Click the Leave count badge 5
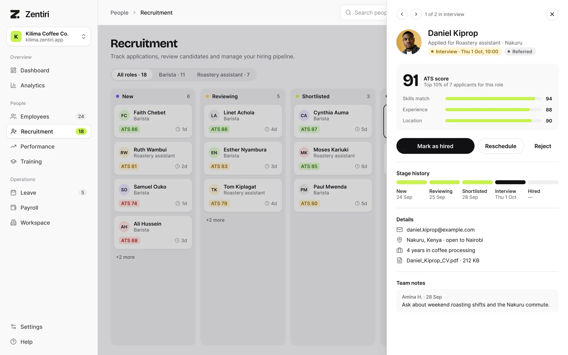 pos(82,193)
